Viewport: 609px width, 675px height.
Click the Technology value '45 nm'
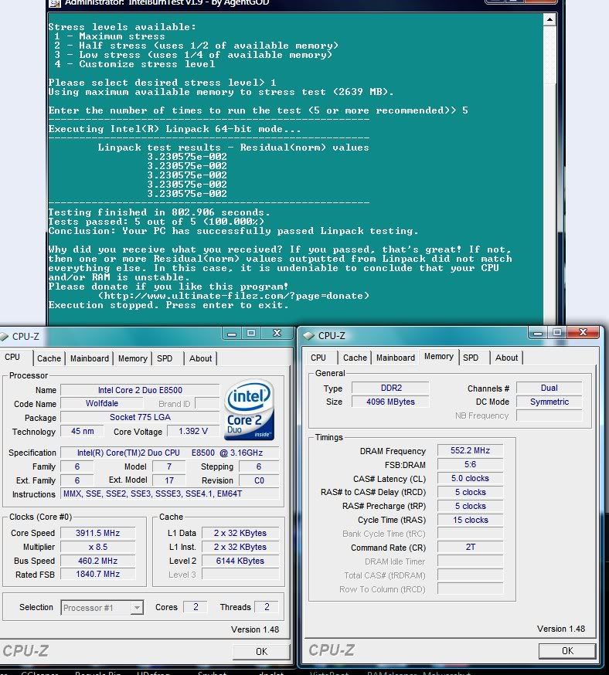tap(82, 432)
